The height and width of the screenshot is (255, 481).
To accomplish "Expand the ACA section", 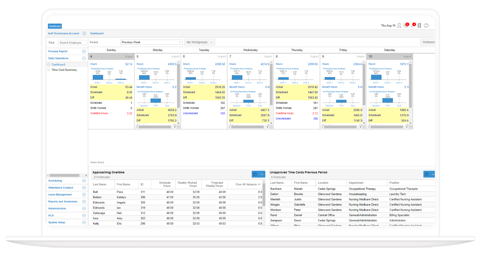I will click(x=84, y=215).
